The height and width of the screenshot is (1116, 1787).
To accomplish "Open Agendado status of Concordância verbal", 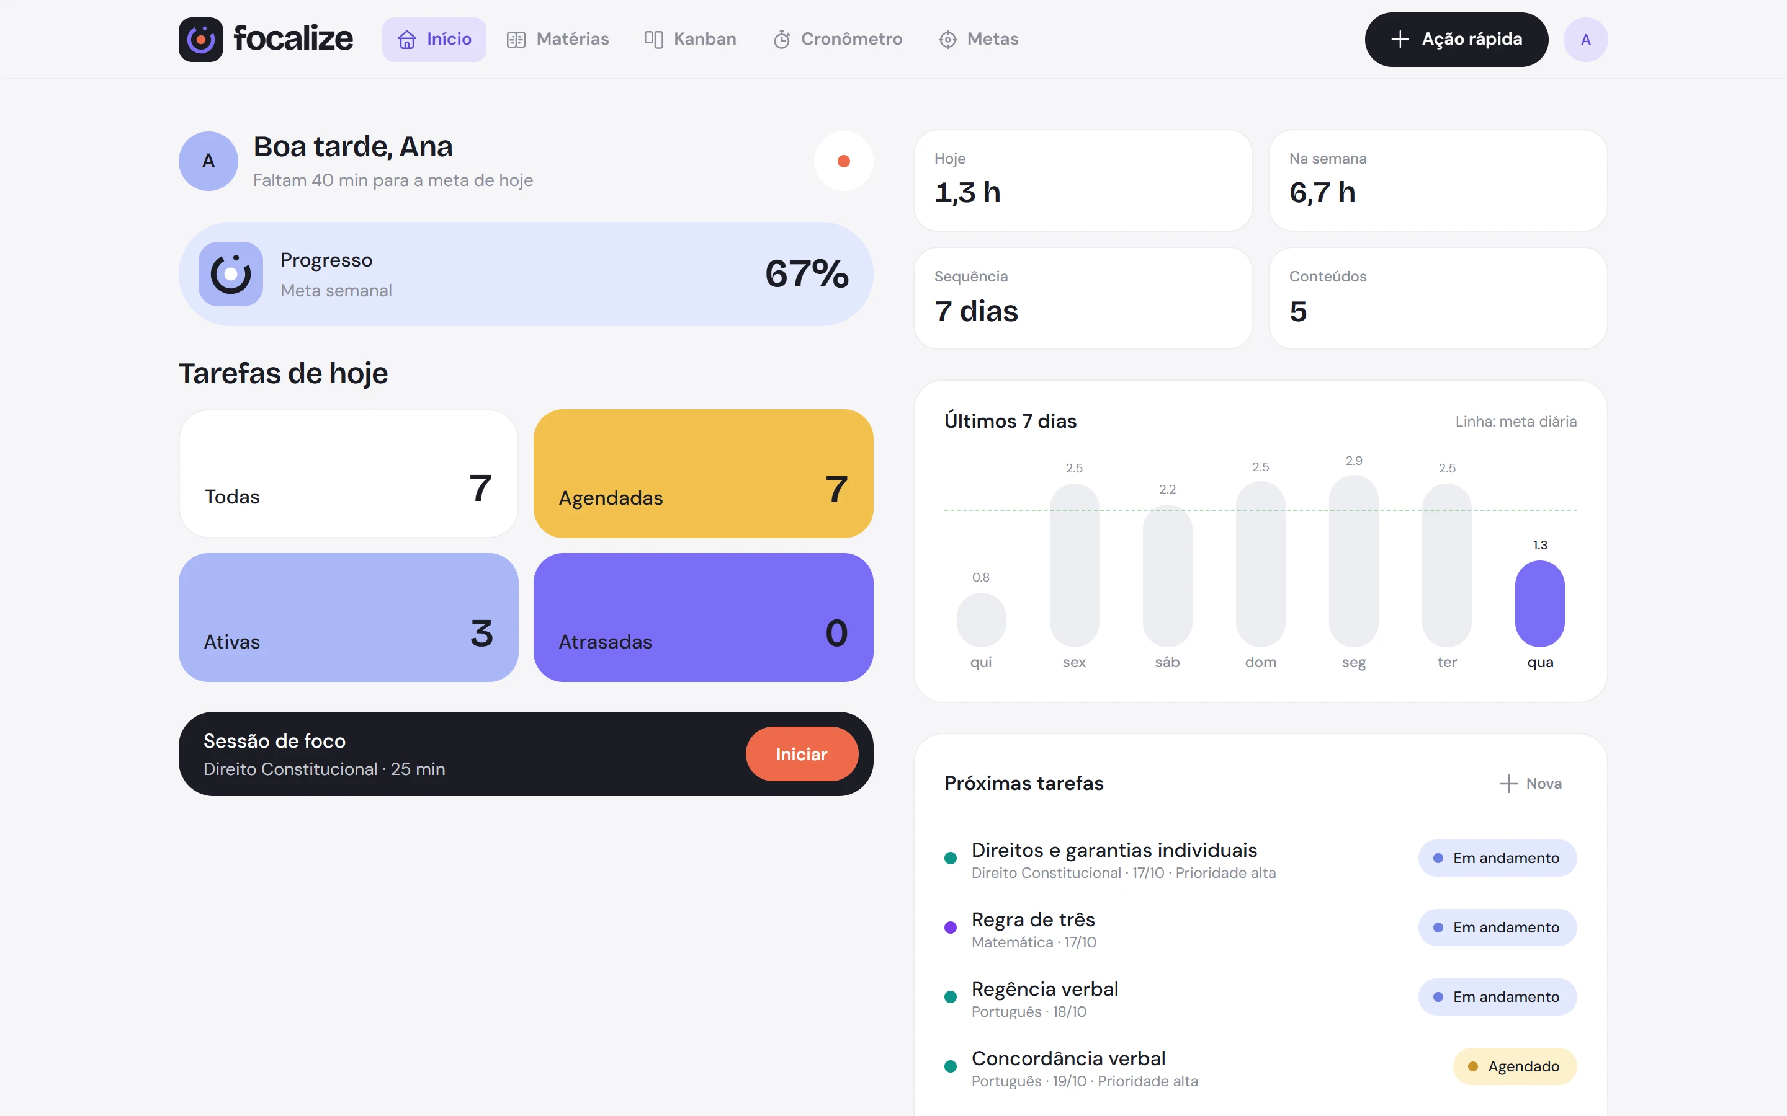I will (x=1515, y=1066).
